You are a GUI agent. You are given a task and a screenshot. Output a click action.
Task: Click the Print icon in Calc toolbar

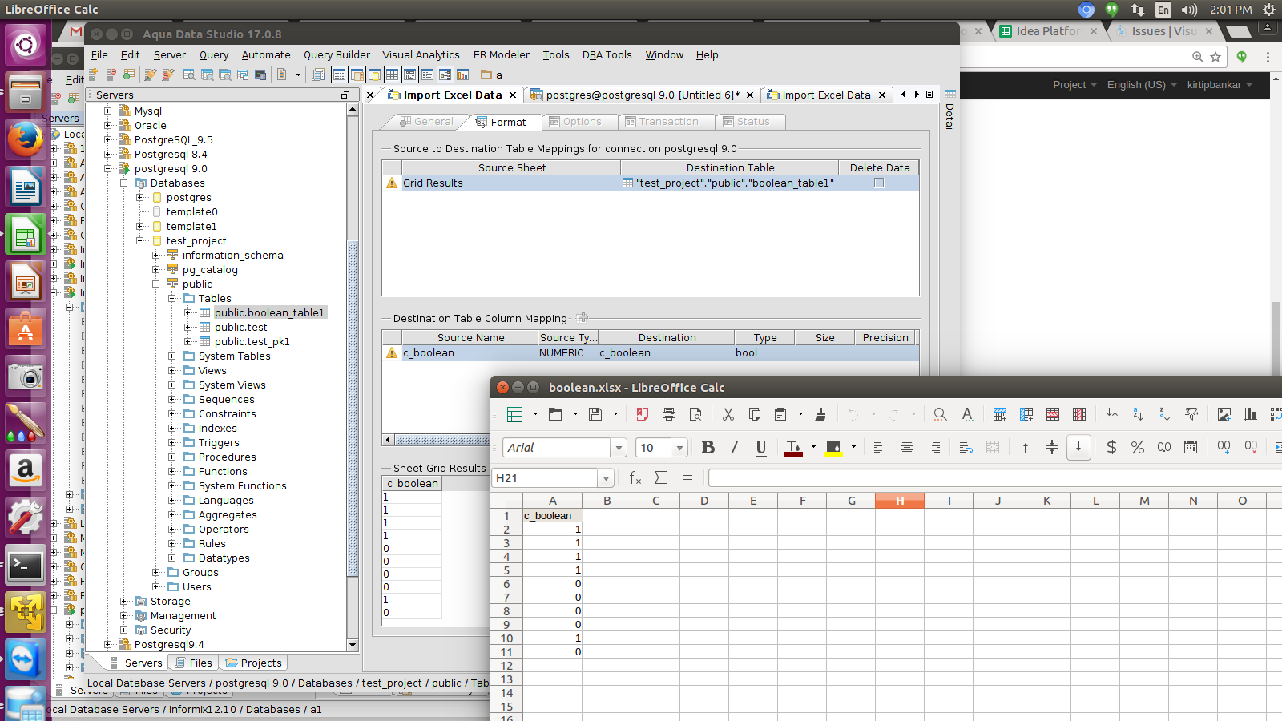[669, 414]
